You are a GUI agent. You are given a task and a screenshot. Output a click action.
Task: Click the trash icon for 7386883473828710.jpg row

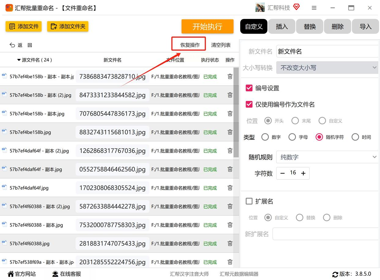230,76
